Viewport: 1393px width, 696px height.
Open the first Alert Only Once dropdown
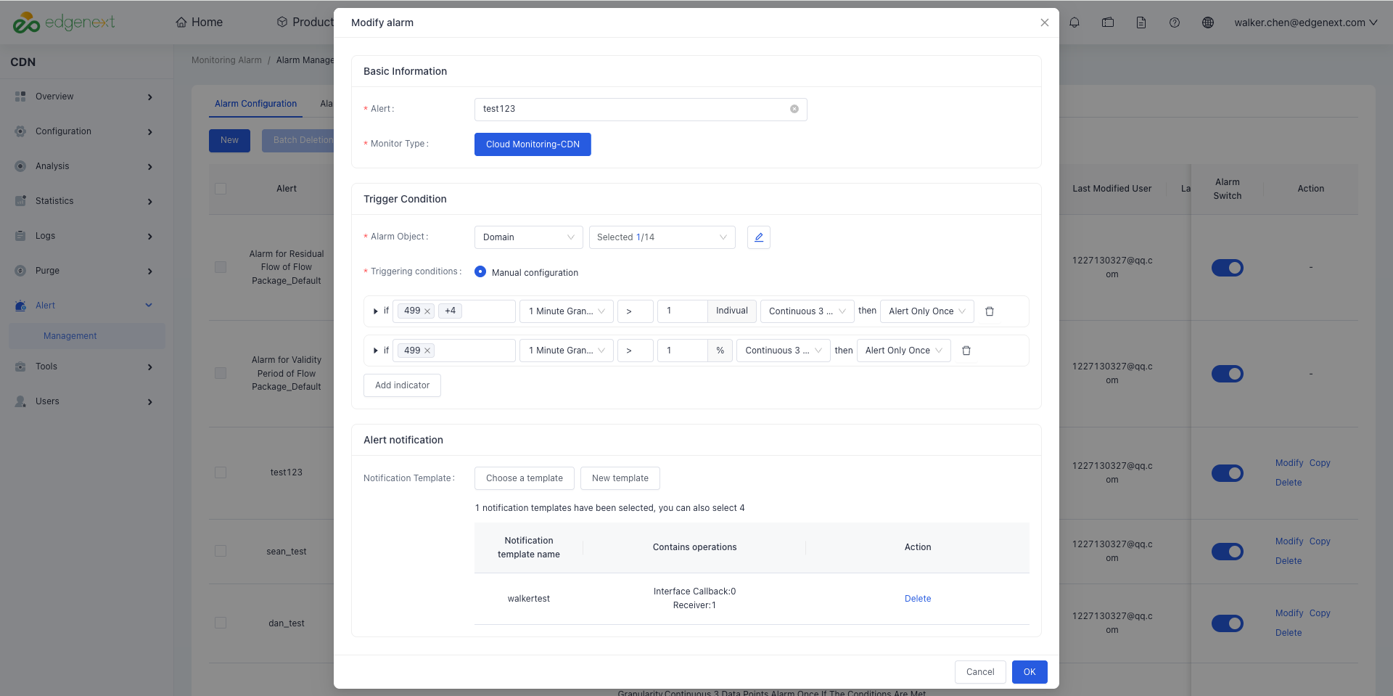926,311
